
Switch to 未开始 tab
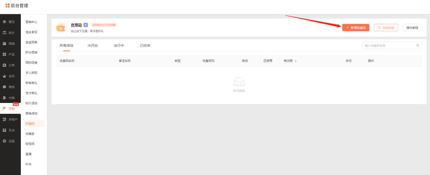pos(93,45)
